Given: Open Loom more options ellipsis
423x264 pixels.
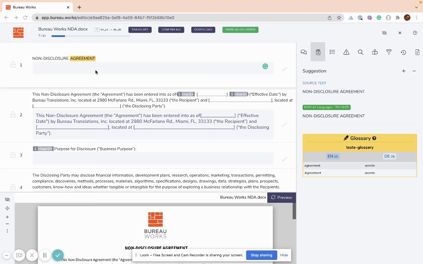Looking at the screenshot, I should [7, 255].
